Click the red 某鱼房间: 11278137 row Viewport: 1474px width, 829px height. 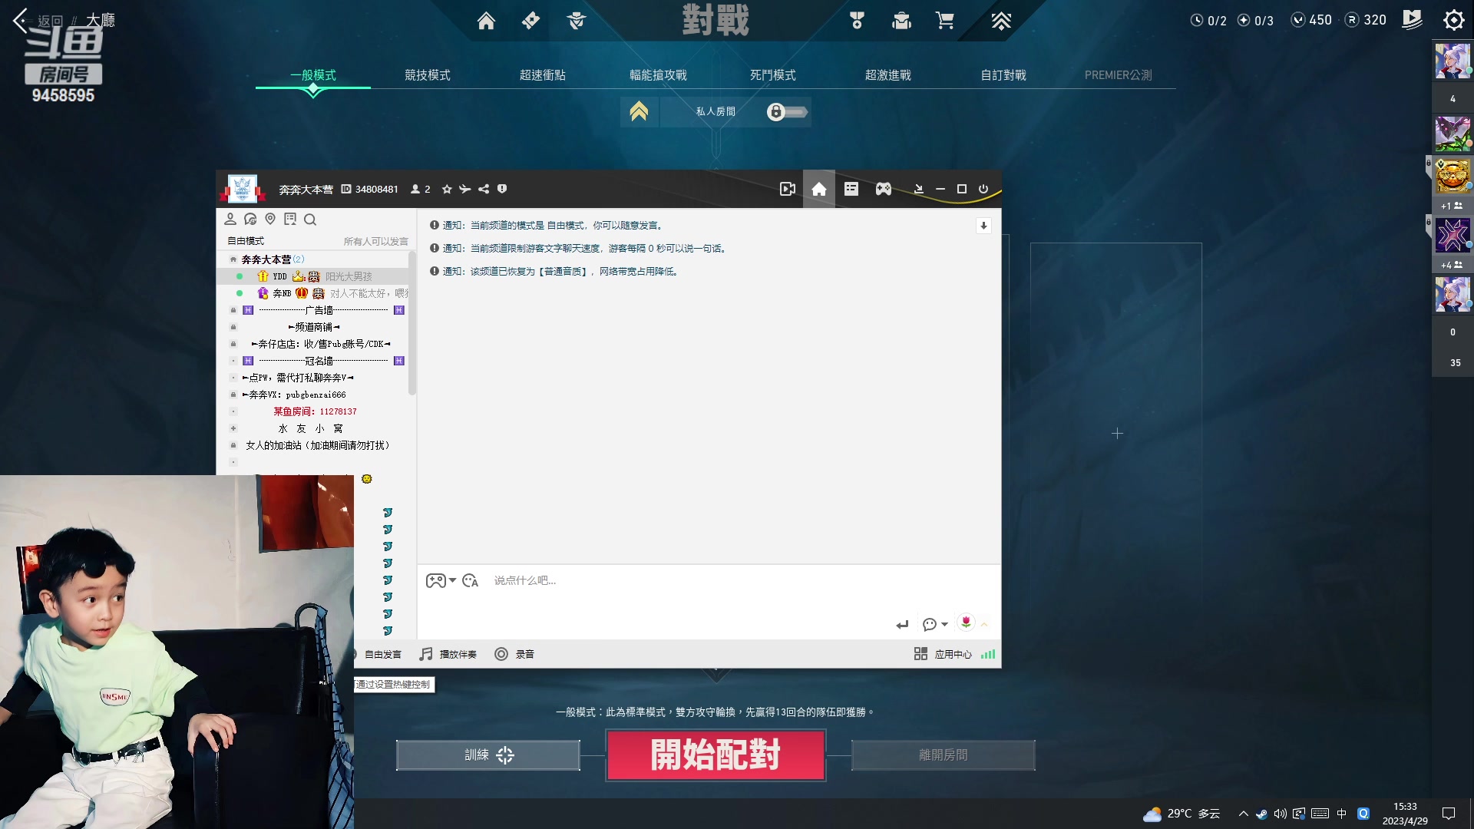click(315, 411)
